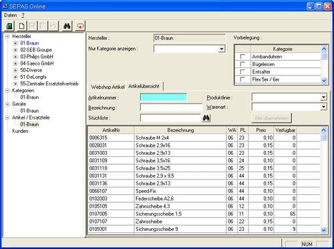
Task: Tick the Bügeleisen category checkbox
Action: (242, 64)
